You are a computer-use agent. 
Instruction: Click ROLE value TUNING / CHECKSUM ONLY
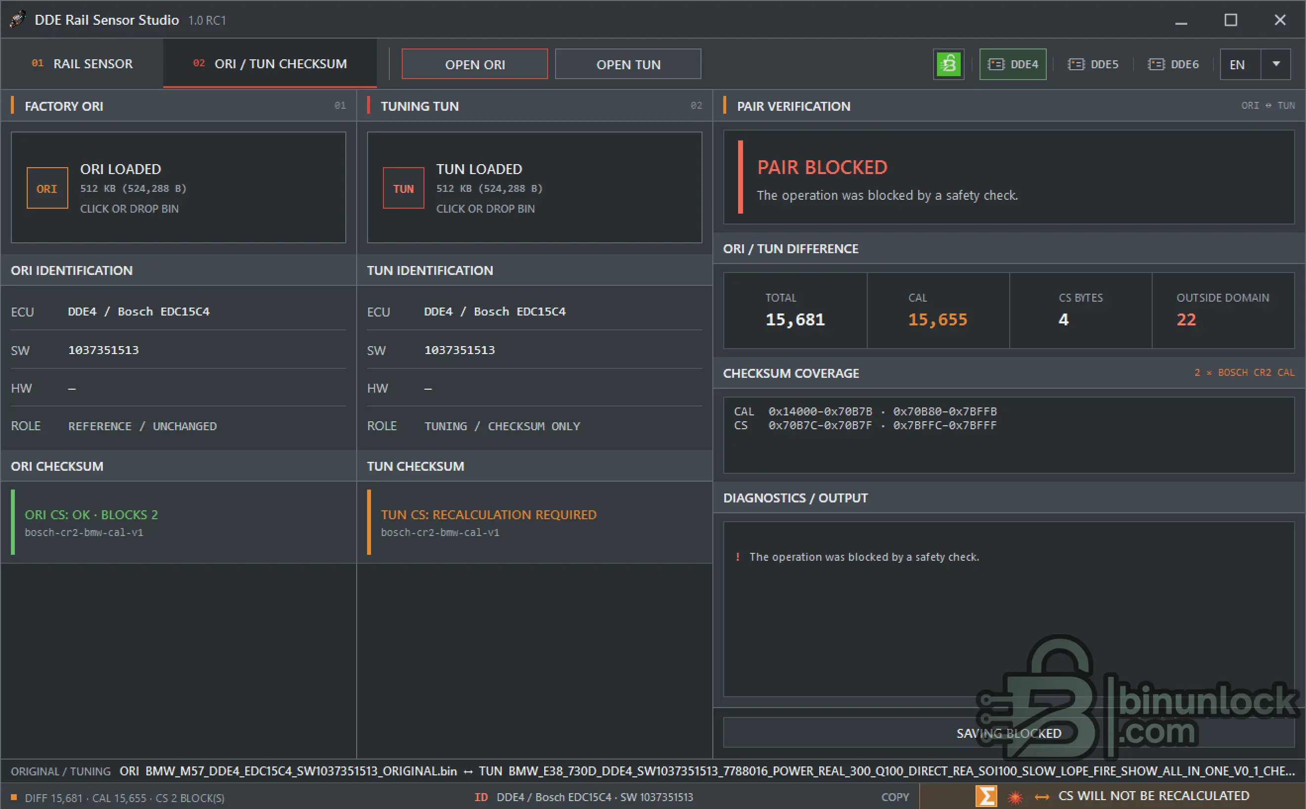(502, 426)
